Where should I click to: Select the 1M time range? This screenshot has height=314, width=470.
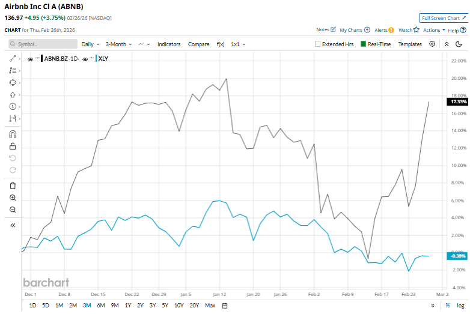click(59, 306)
